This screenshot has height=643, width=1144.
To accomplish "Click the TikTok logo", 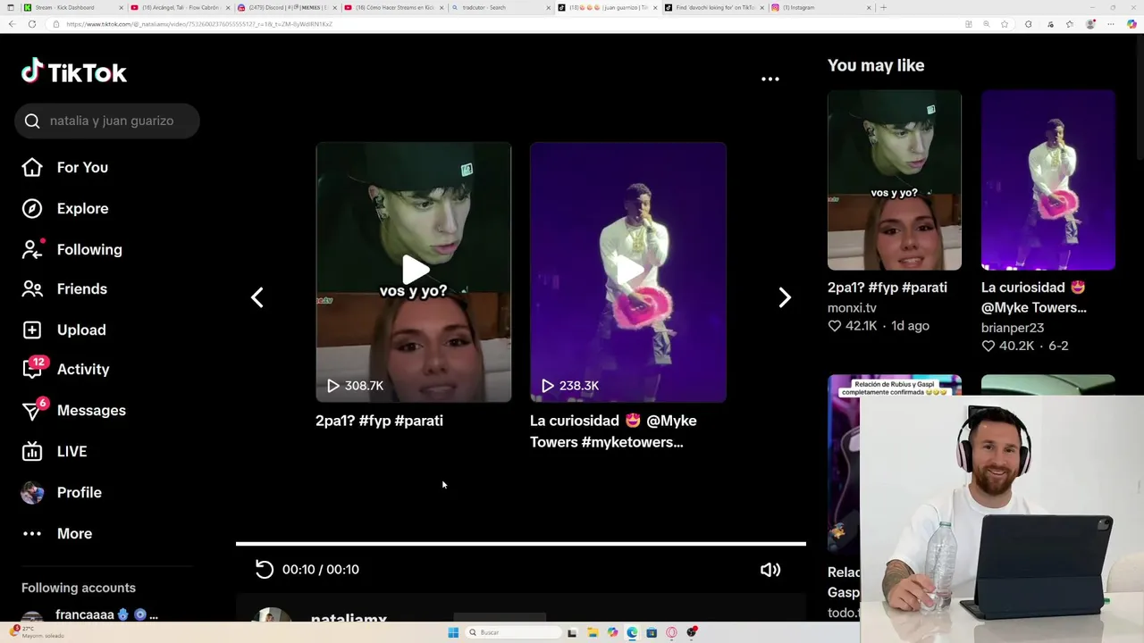I will [x=74, y=71].
